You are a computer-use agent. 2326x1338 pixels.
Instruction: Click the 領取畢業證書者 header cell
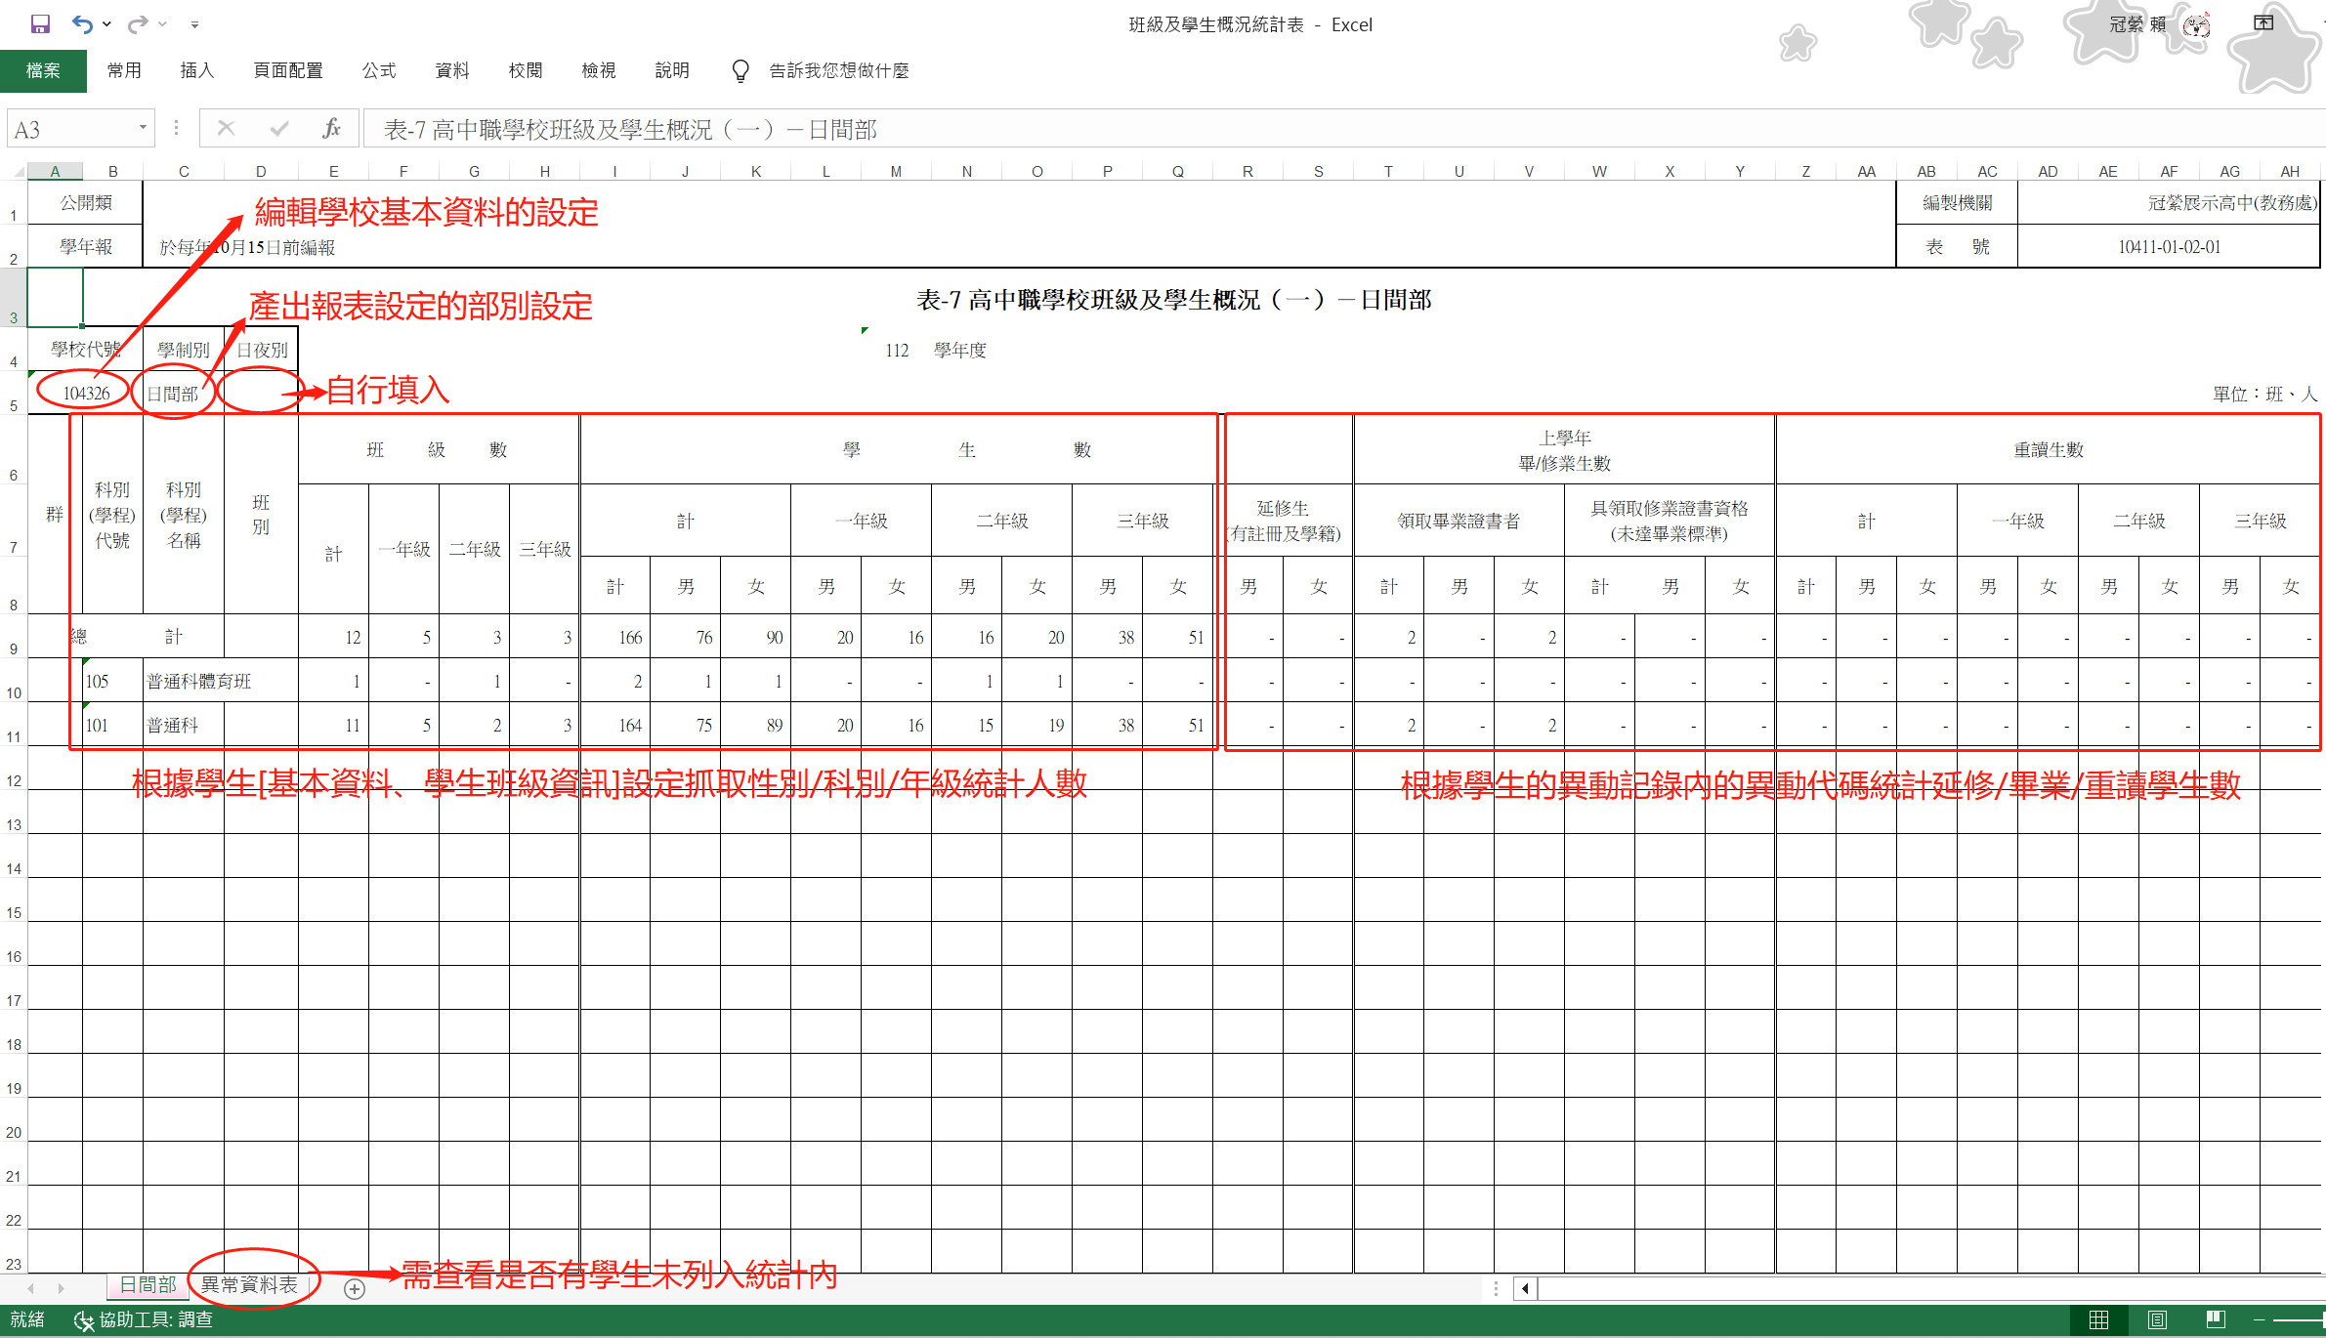[x=1459, y=521]
